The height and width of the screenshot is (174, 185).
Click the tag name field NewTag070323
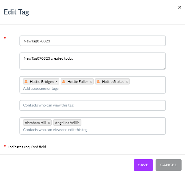click(x=93, y=41)
